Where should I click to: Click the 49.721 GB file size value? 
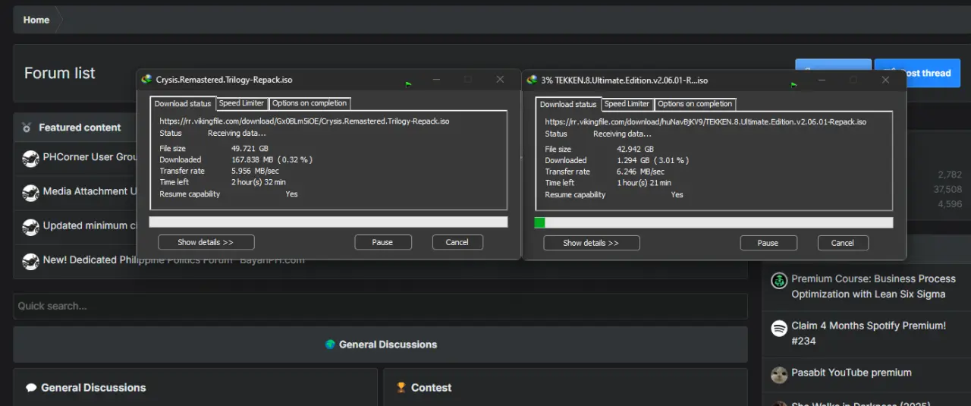[x=250, y=149]
